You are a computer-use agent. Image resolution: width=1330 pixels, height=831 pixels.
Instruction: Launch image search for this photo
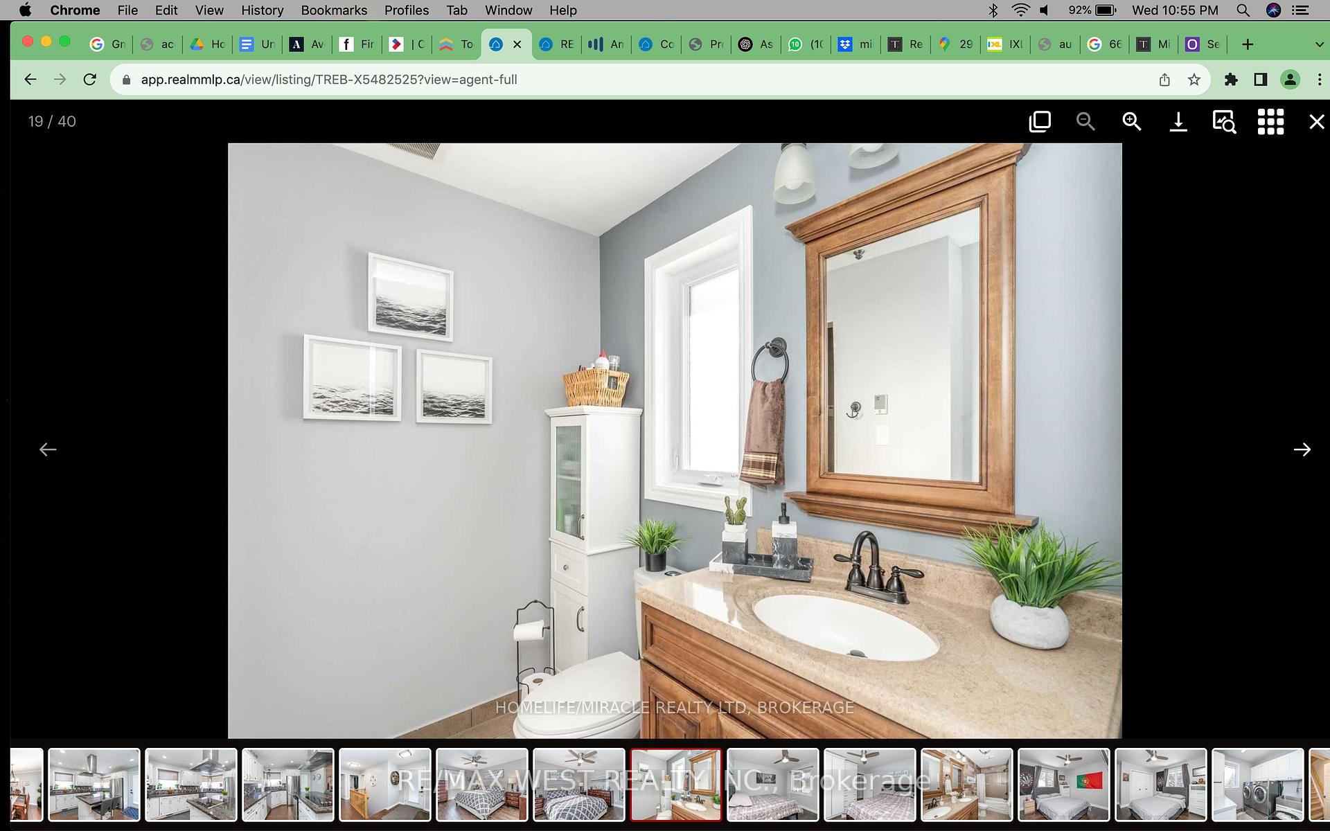click(x=1224, y=122)
